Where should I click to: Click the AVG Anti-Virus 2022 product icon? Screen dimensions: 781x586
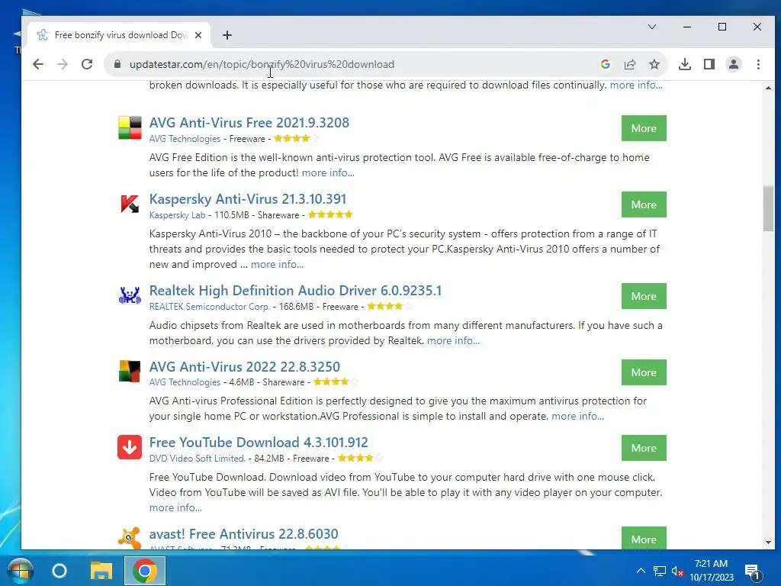tap(130, 372)
